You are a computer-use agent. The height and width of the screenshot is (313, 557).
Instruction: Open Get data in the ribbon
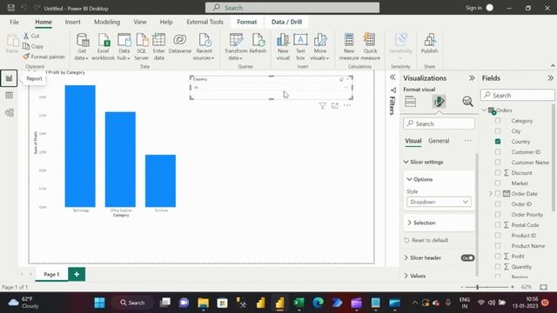tap(82, 46)
